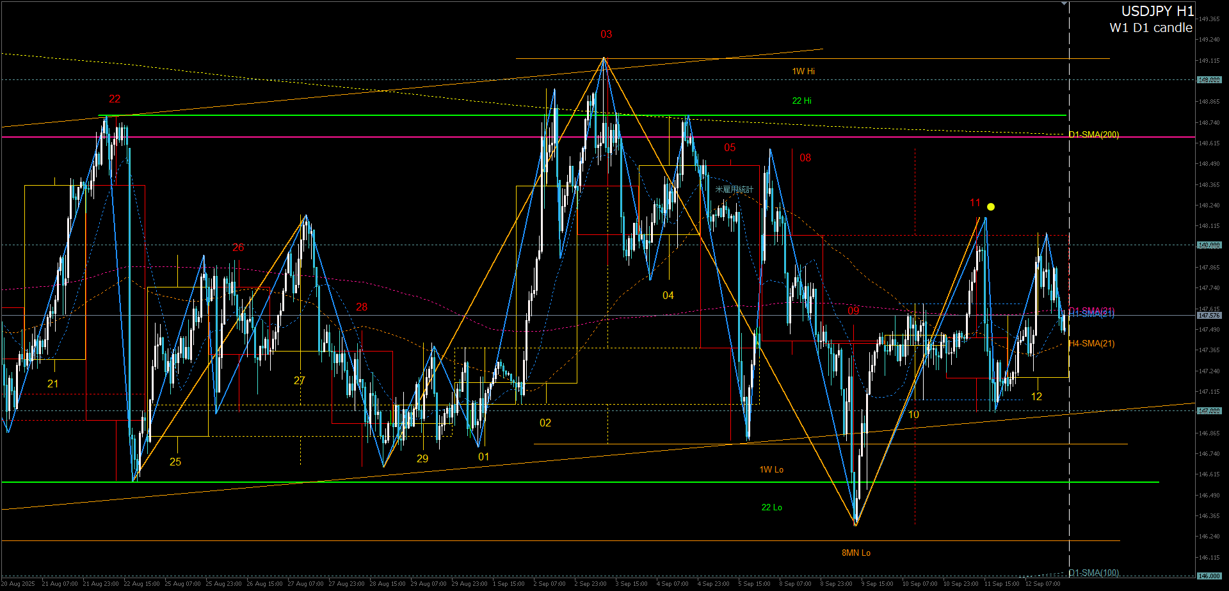The image size is (1229, 591).
Task: Select the yellow day label '02'
Action: [x=545, y=423]
